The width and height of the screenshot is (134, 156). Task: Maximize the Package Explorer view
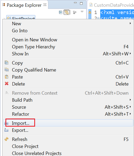[x=81, y=3]
